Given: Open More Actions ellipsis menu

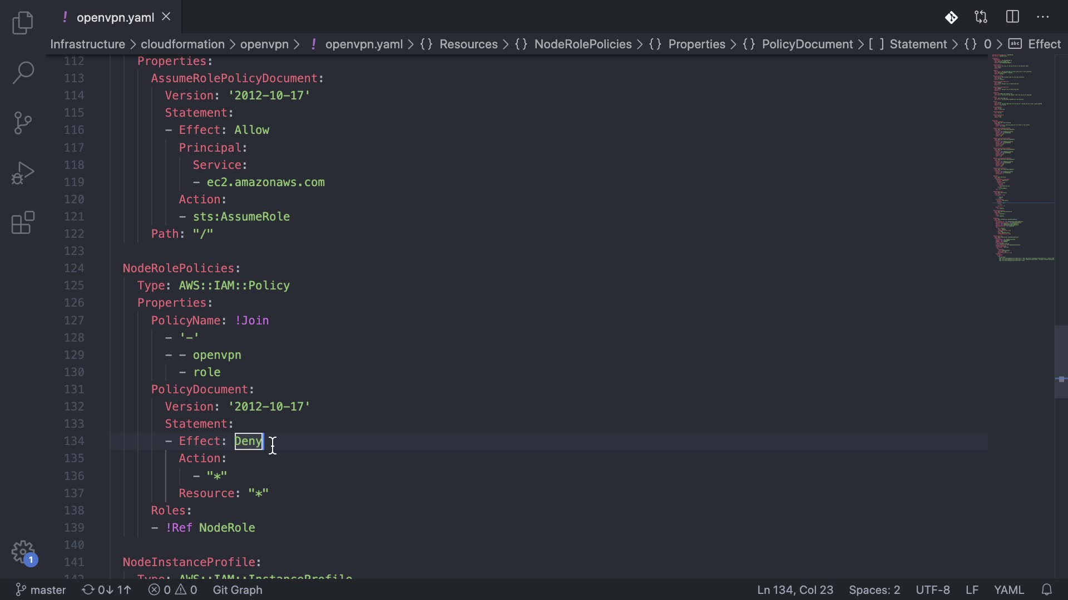Looking at the screenshot, I should 1043,17.
